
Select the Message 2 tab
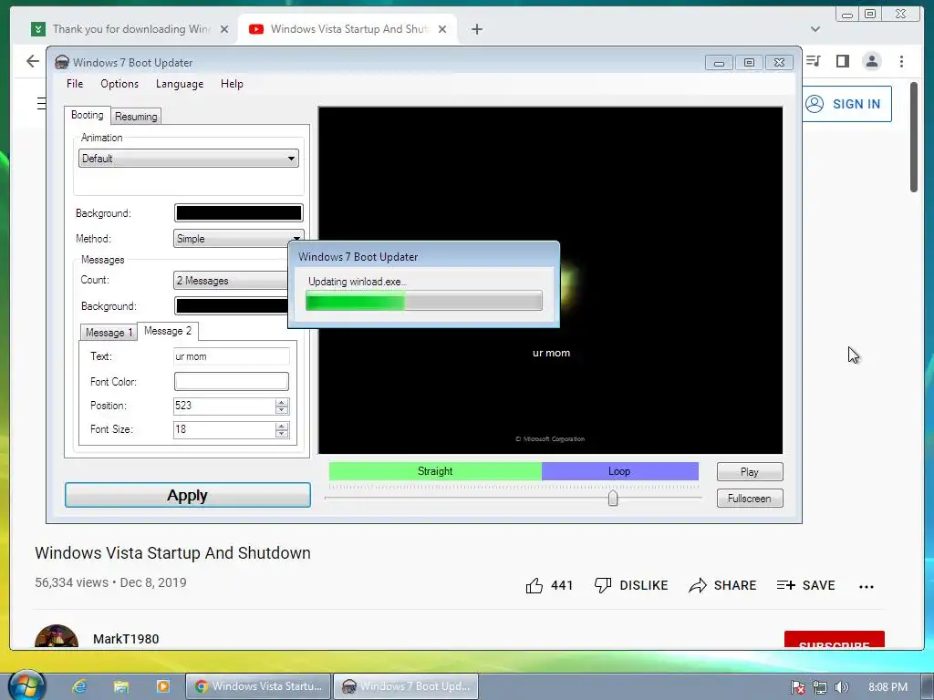coord(168,331)
